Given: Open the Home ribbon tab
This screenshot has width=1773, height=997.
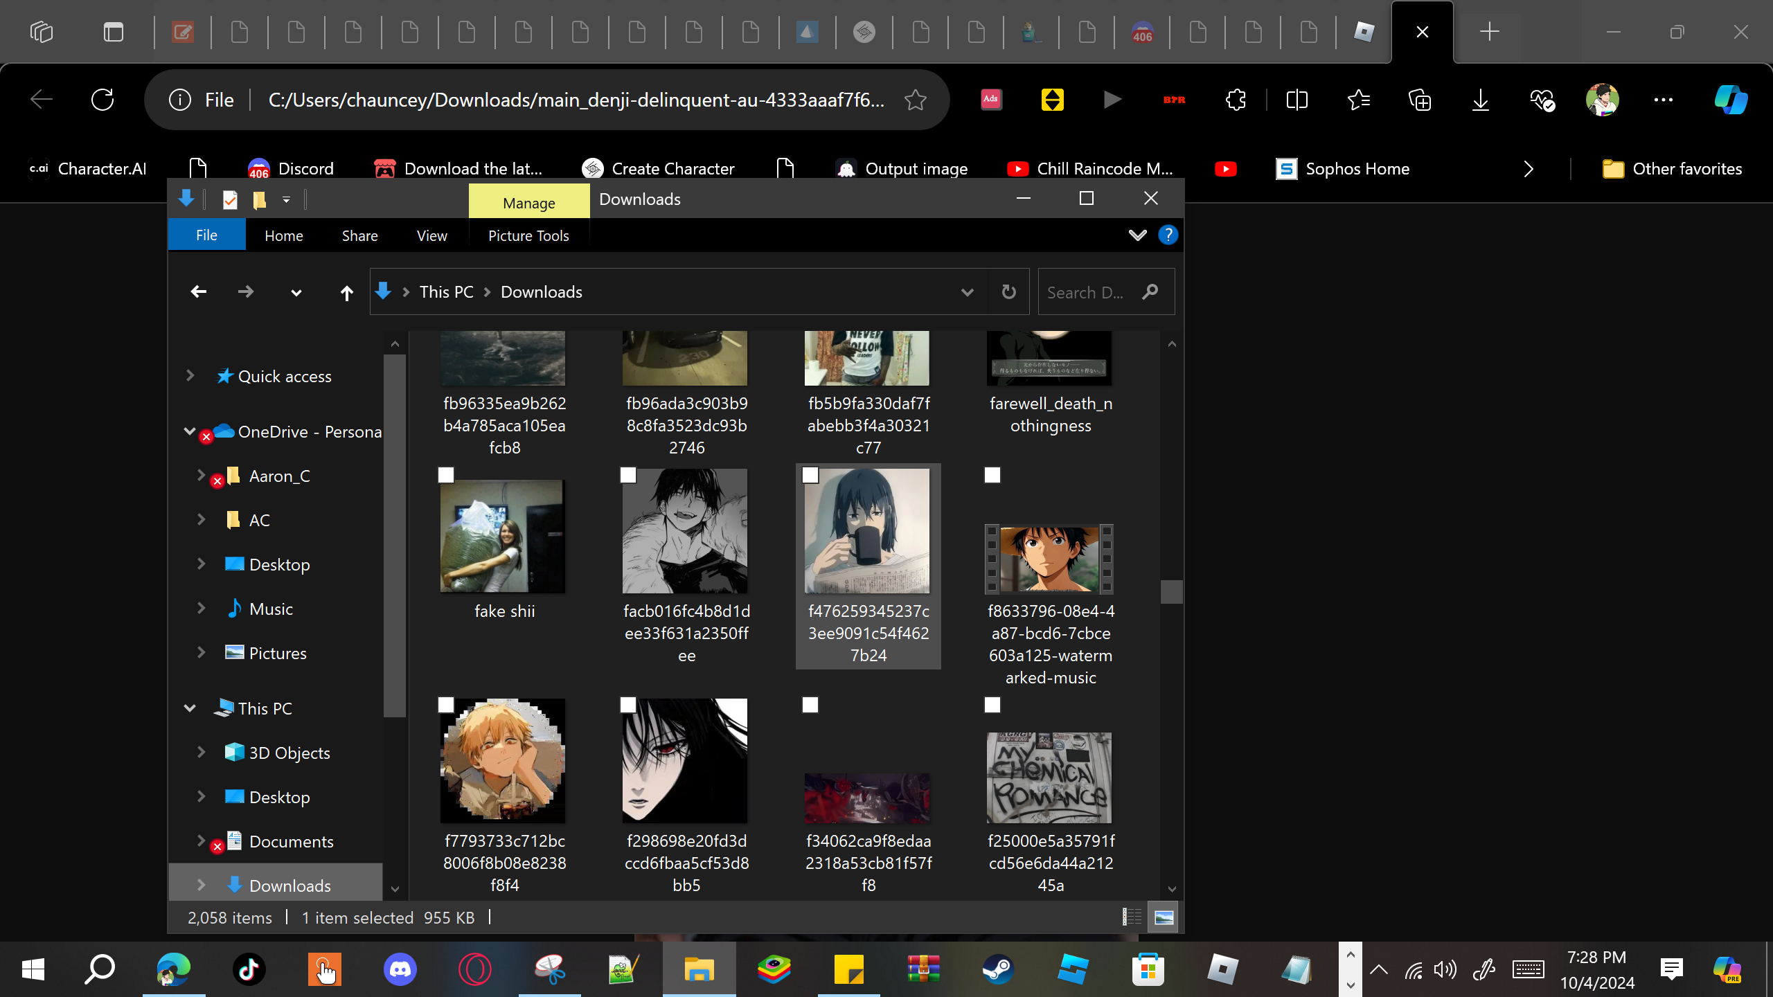Looking at the screenshot, I should [x=284, y=235].
